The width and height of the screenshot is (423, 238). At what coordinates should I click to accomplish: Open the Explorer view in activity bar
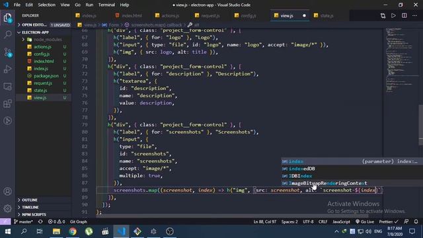coord(7,18)
